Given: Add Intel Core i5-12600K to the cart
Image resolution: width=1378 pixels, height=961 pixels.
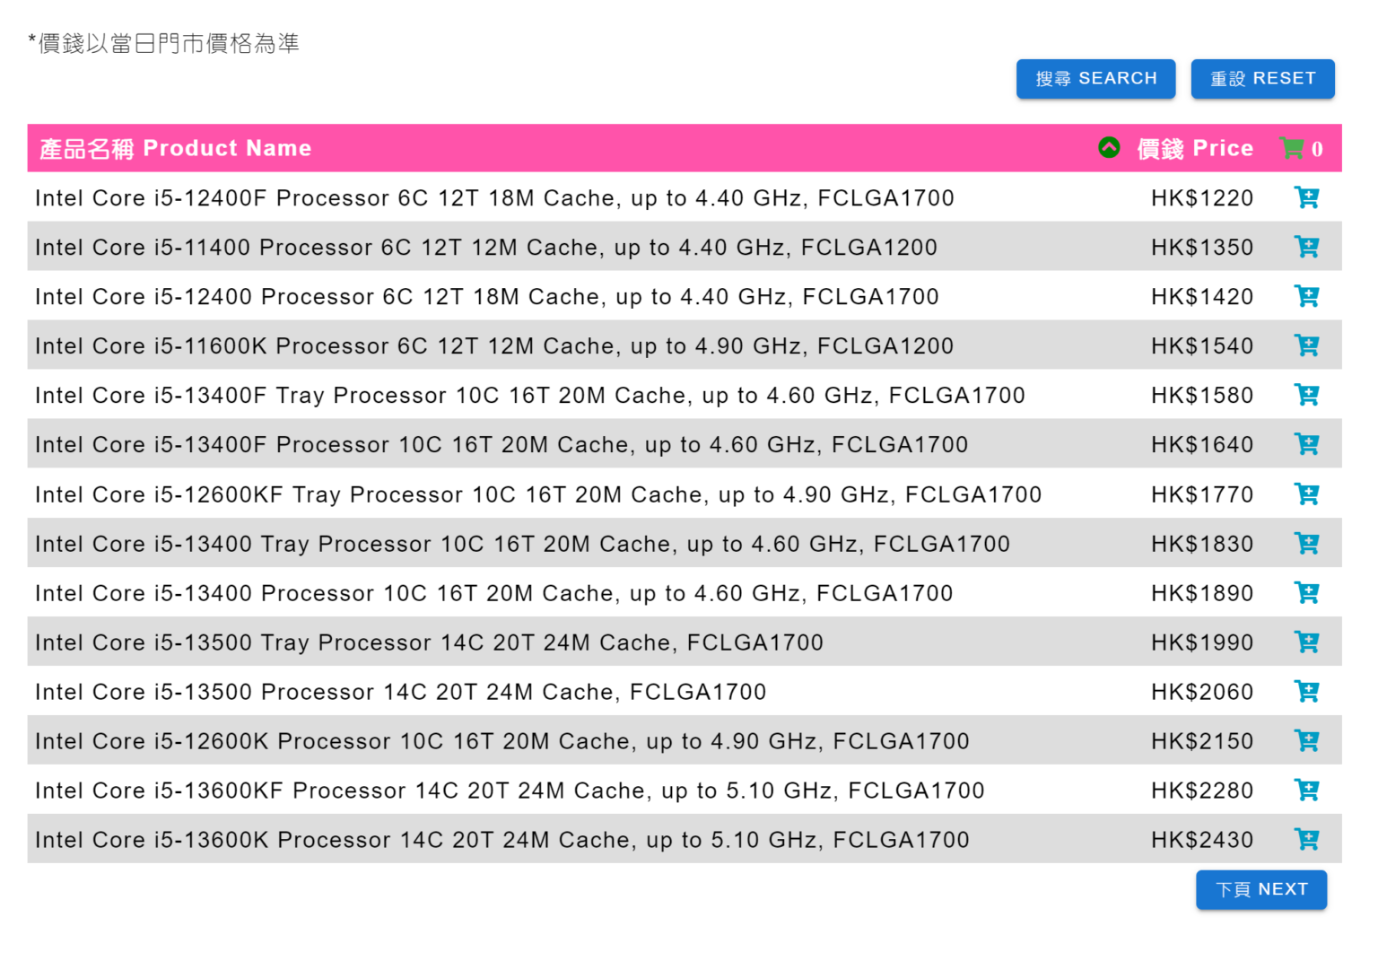Looking at the screenshot, I should (x=1307, y=740).
